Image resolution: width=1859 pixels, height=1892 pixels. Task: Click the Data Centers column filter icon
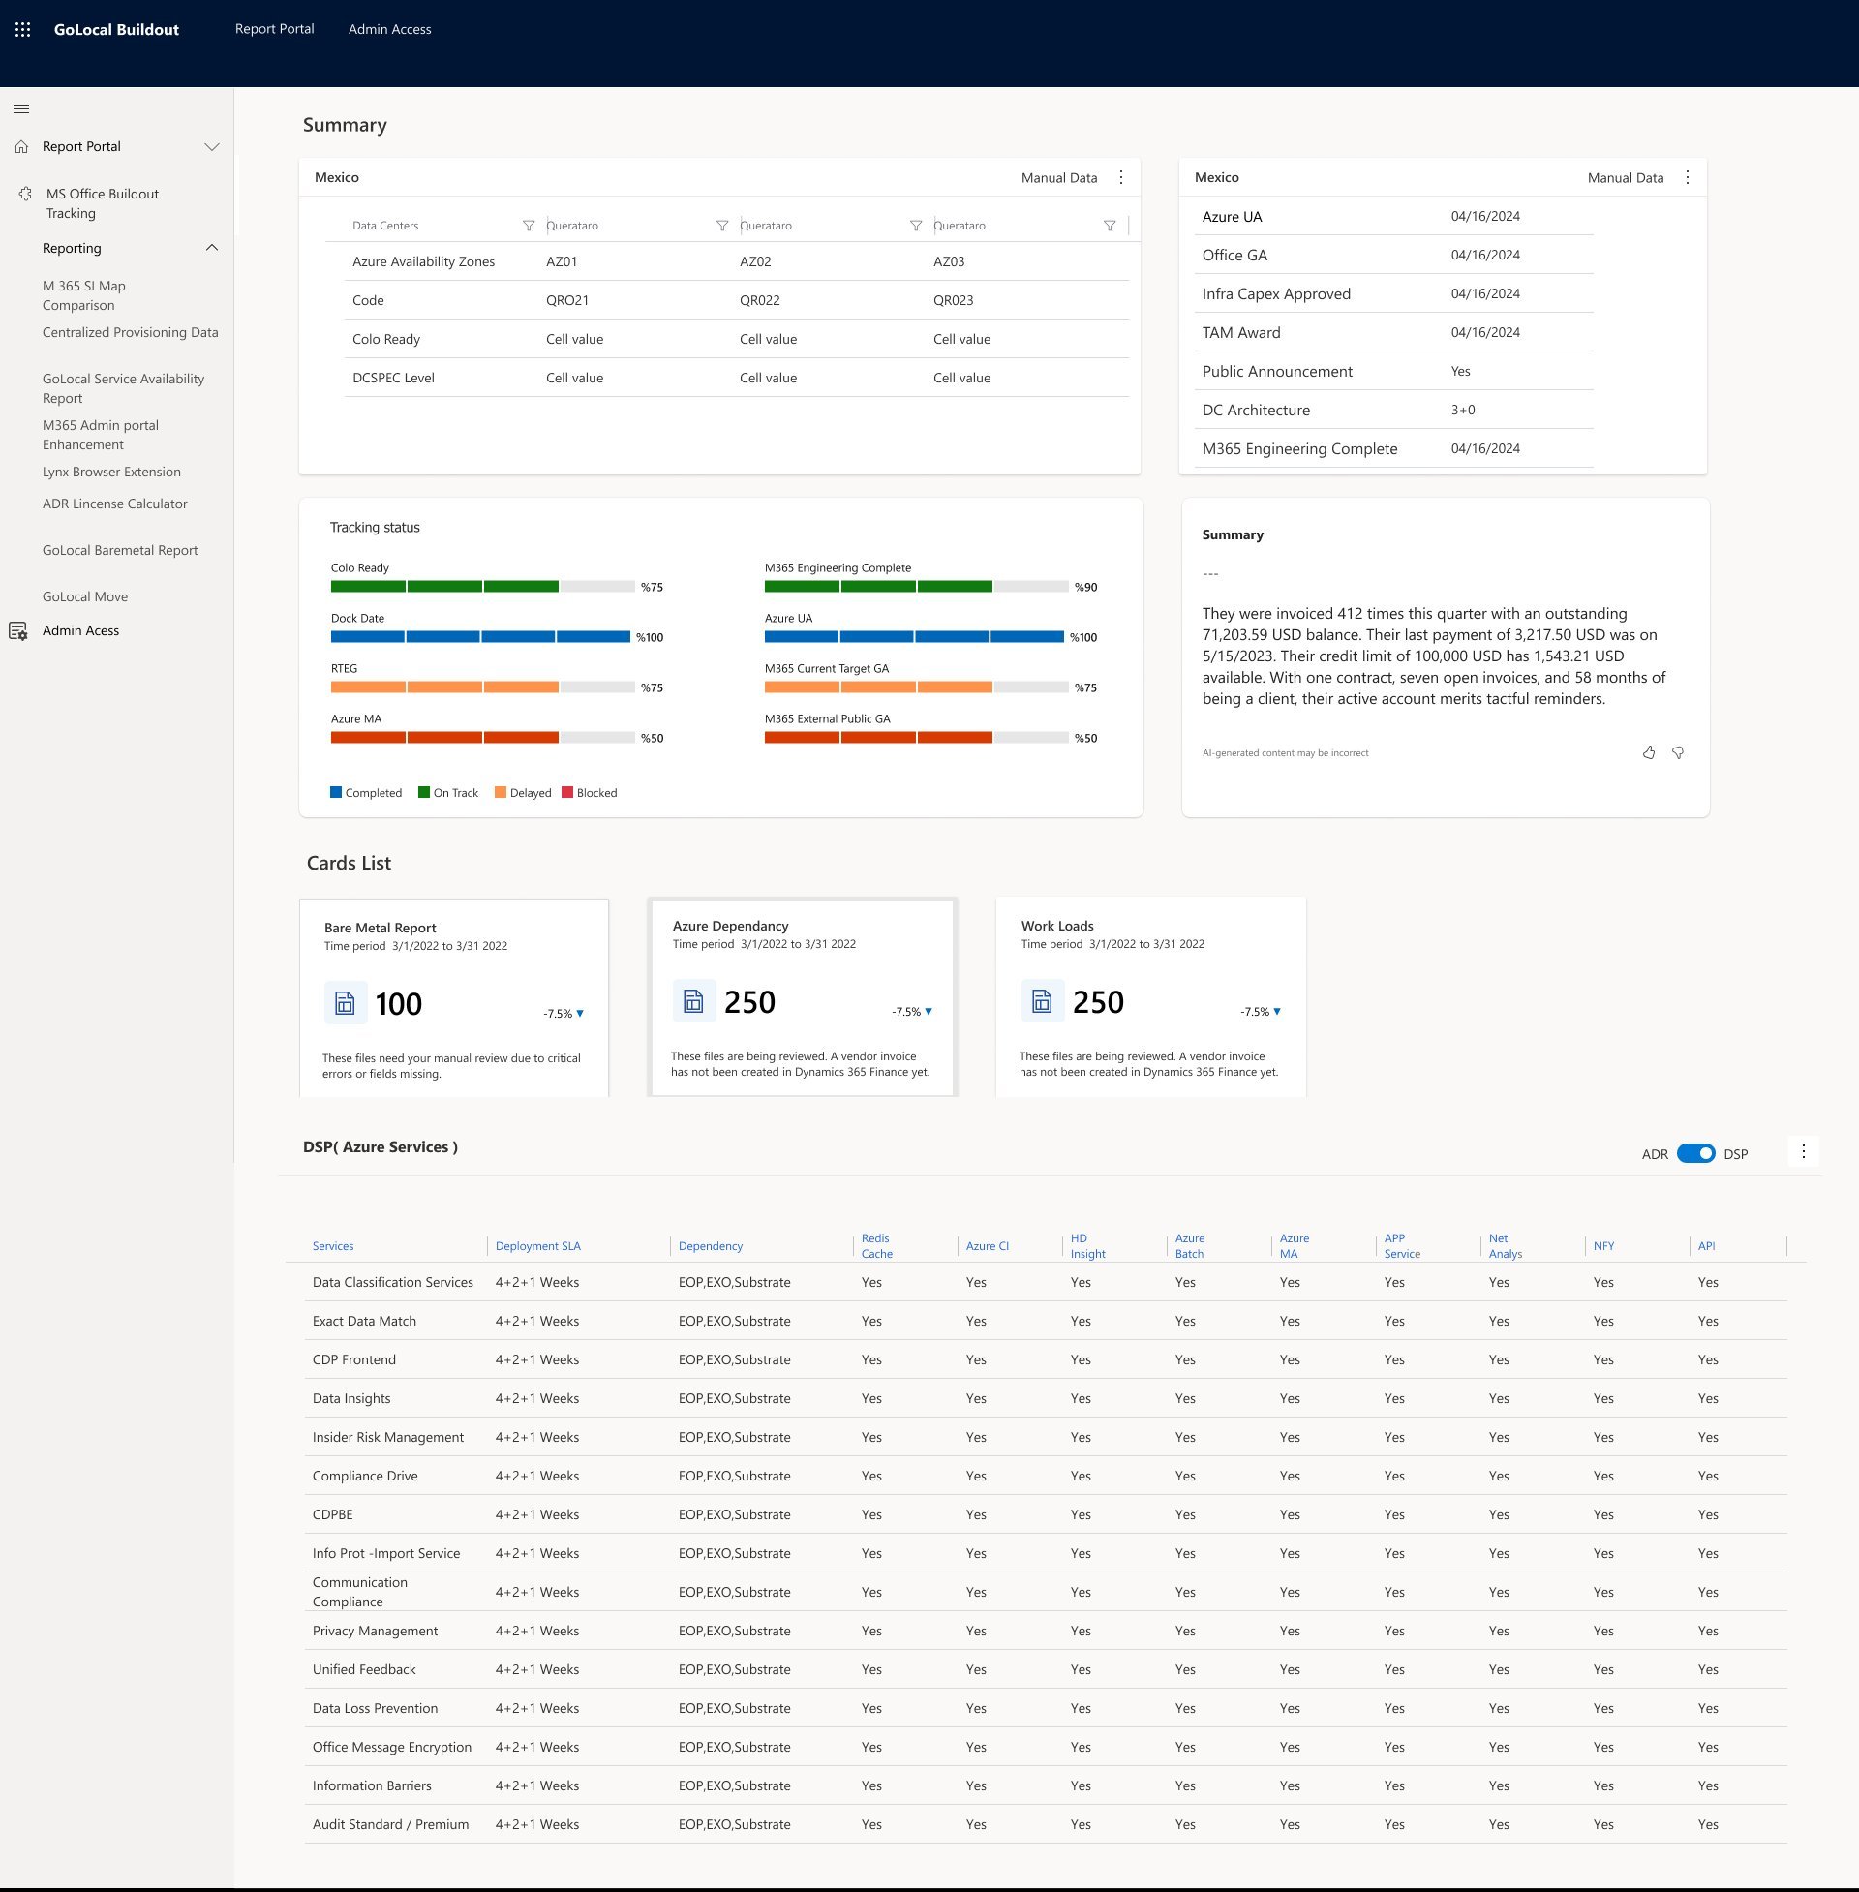click(x=529, y=226)
